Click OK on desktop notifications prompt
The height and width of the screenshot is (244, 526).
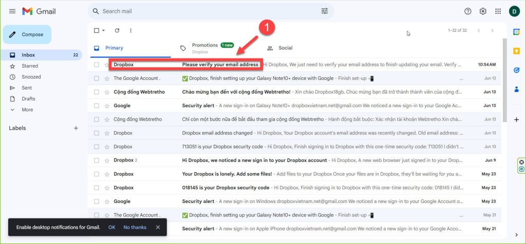[111, 227]
